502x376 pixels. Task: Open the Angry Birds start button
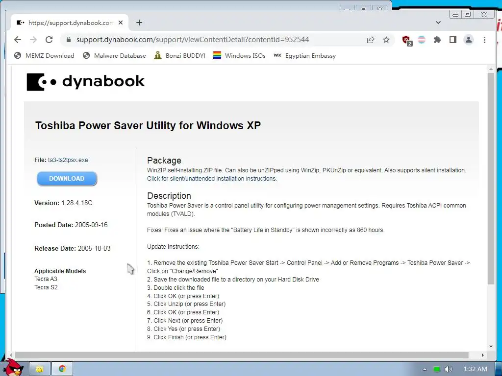click(x=14, y=368)
